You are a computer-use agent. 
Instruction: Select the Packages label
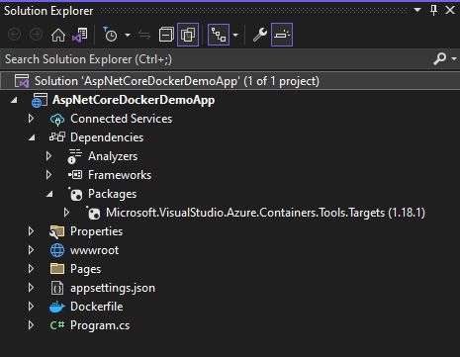pos(112,194)
